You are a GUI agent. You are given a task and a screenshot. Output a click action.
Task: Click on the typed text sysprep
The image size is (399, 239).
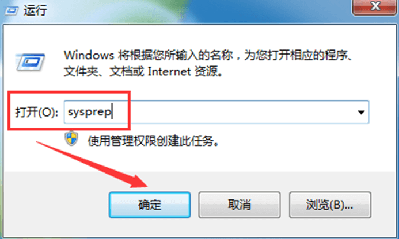[89, 112]
